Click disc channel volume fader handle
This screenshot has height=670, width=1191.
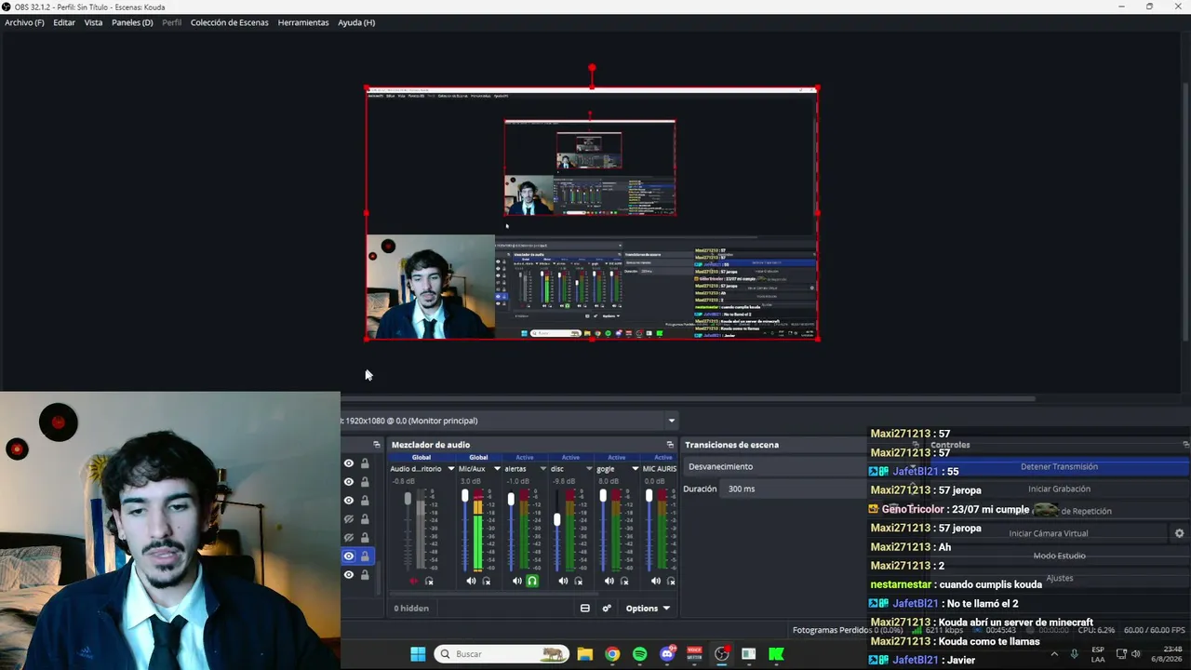557,519
